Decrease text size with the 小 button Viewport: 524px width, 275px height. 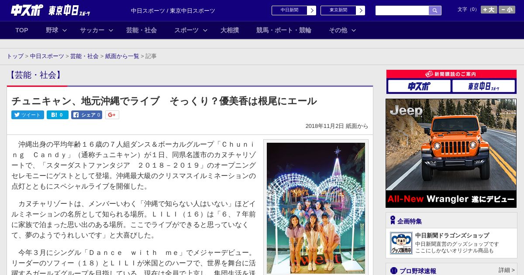[x=507, y=10]
